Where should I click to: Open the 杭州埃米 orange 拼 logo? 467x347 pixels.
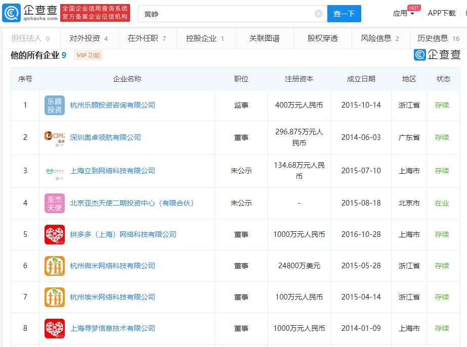coord(55,297)
